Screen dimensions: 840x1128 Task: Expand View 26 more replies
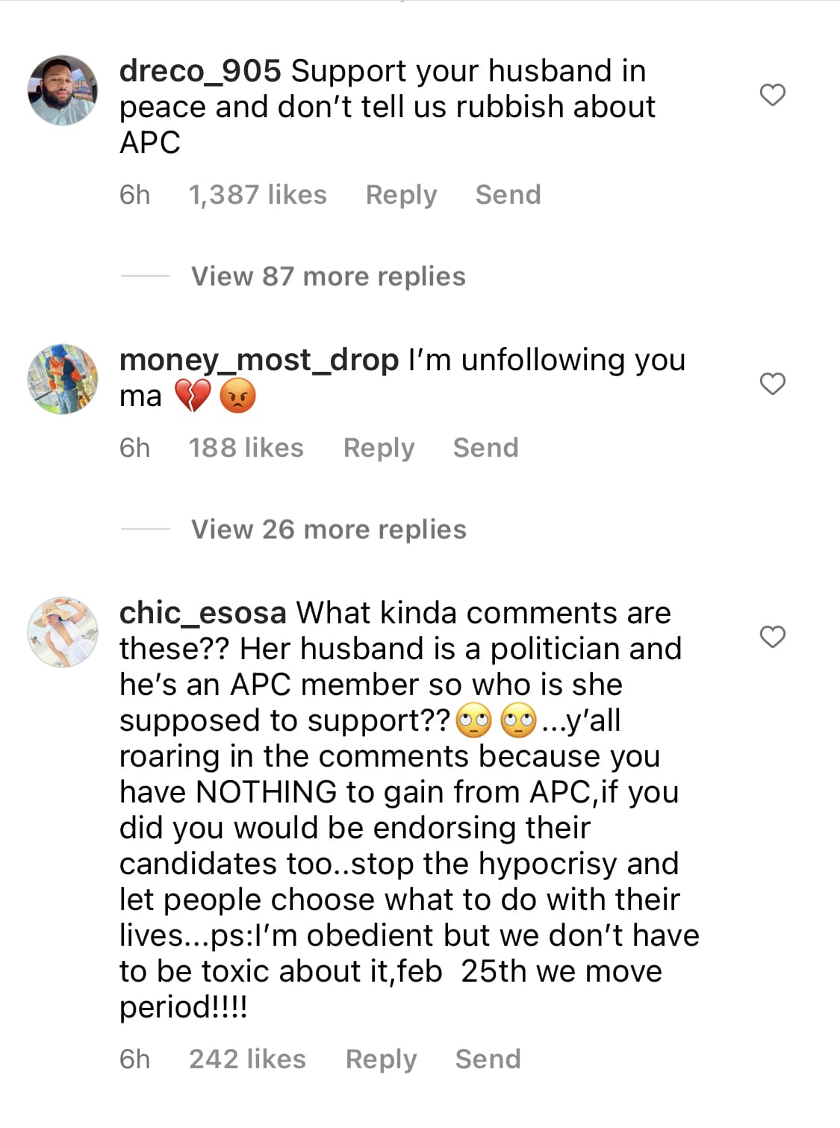[x=328, y=529]
